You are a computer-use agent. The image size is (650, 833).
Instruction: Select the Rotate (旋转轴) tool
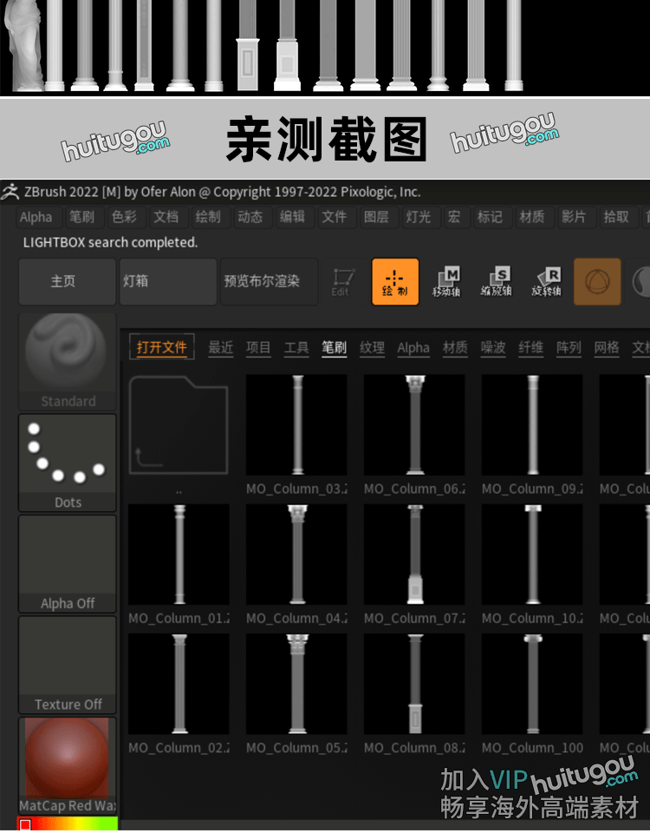tap(546, 281)
